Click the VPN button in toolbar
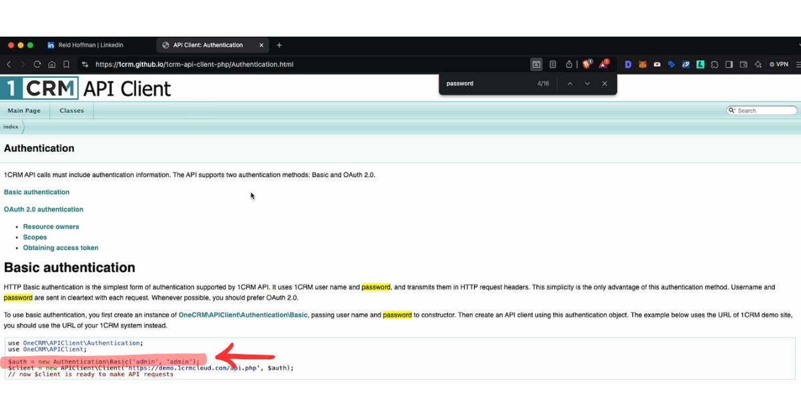801x420 pixels. (x=778, y=65)
